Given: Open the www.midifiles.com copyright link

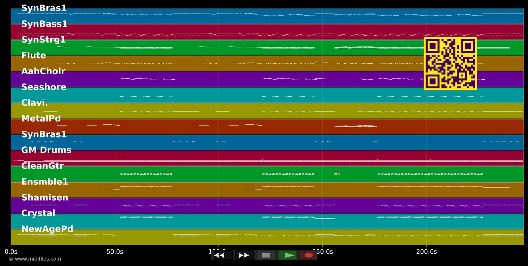Looking at the screenshot, I should 34,259.
